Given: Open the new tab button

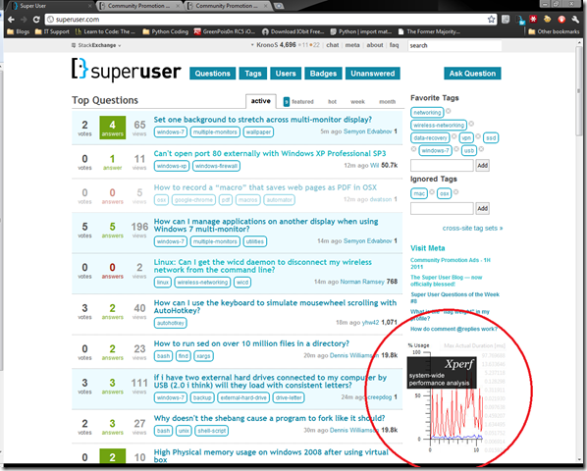Looking at the screenshot, I should [x=279, y=6].
